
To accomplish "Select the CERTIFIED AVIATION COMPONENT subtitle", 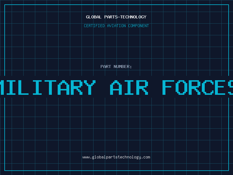I will coord(116,26).
